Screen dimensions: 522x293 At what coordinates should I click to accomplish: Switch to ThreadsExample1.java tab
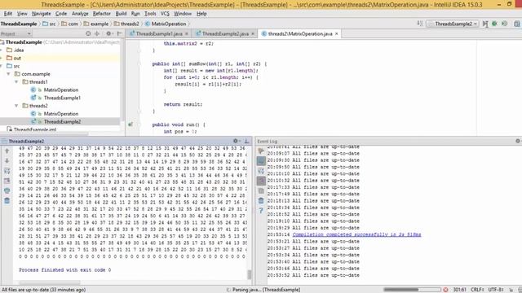coord(159,34)
